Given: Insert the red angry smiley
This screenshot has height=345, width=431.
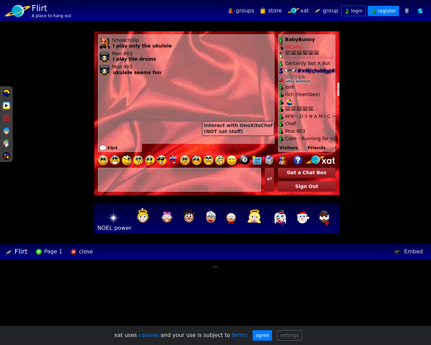Looking at the screenshot, I should coord(173,160).
